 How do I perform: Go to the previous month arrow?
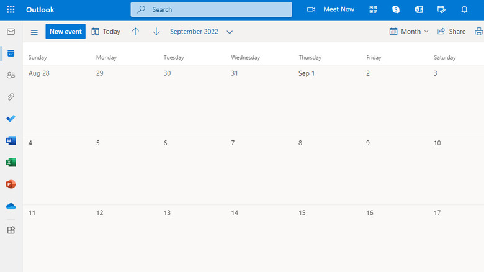[135, 32]
